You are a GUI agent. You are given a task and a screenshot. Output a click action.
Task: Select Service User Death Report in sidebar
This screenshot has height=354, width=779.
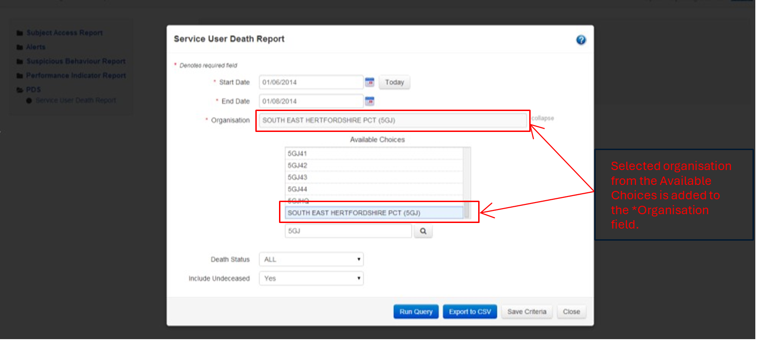pyautogui.click(x=76, y=100)
